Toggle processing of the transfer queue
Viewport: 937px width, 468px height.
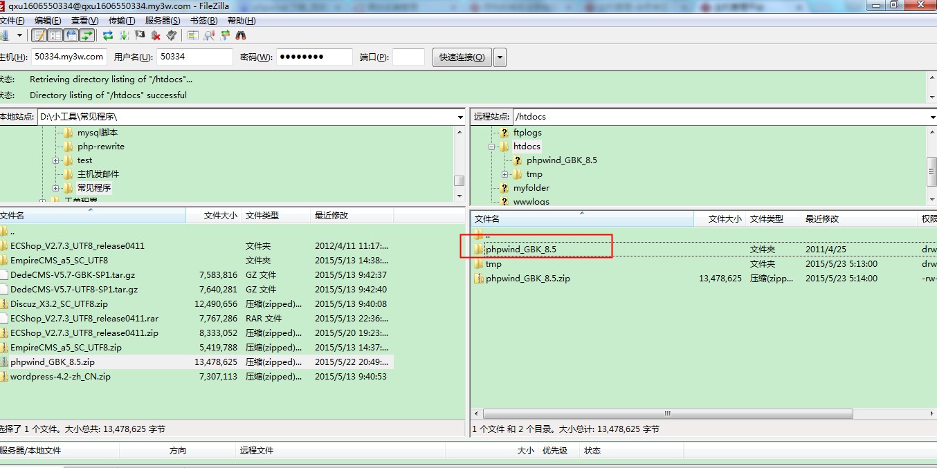(125, 35)
